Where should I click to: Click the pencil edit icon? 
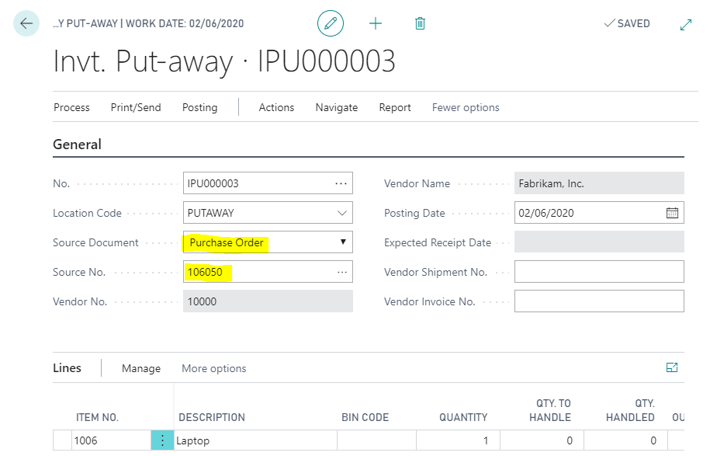(x=331, y=23)
